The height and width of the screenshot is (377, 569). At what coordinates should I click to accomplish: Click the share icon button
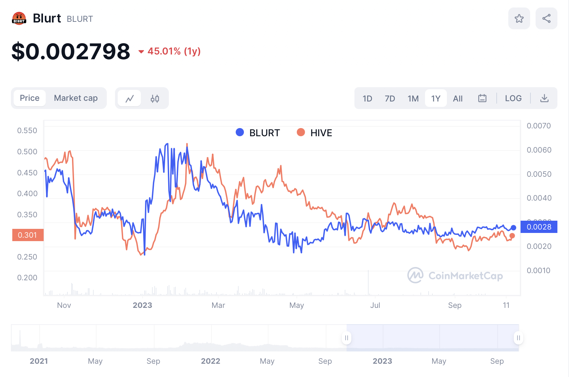(546, 18)
